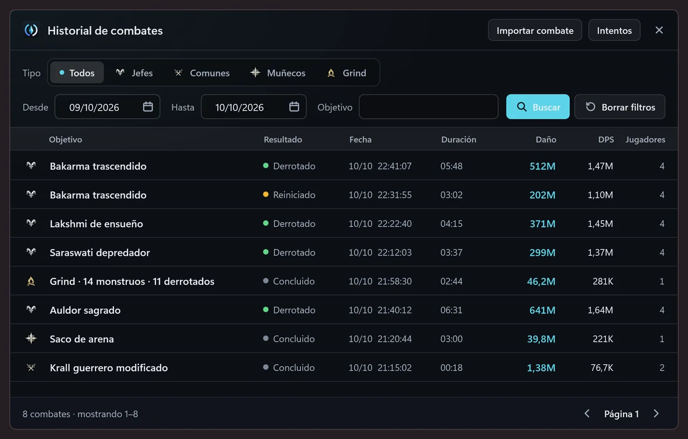This screenshot has height=439, width=688.
Task: Click the dummy star icon next to Saco de arena
Action: pos(31,339)
